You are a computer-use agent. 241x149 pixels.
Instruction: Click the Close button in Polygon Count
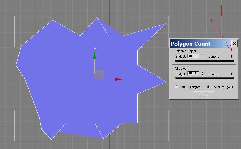204,94
